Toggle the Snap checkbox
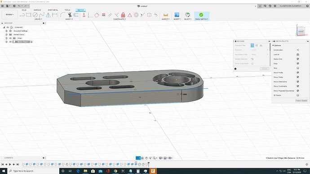This screenshot has width=310, height=174. (x=298, y=64)
